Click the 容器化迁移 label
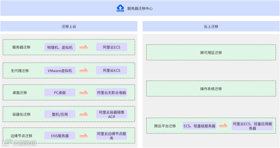The image size is (280, 148). pyautogui.click(x=22, y=114)
